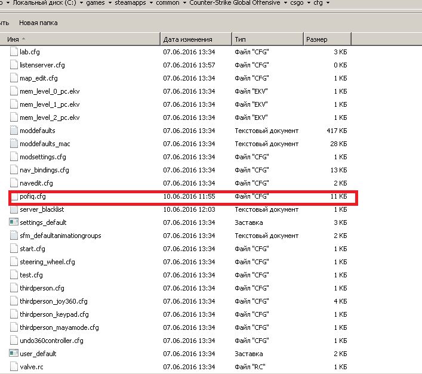The height and width of the screenshot is (374, 422).
Task: Expand the dropdown arrow after common
Action: tap(184, 3)
